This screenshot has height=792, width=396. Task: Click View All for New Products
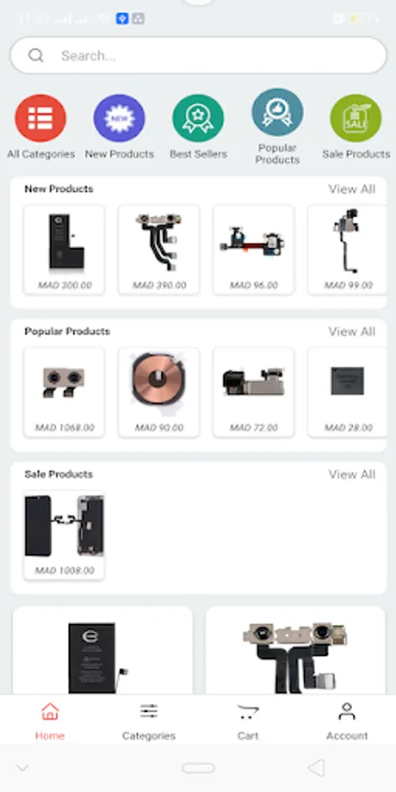(x=351, y=189)
